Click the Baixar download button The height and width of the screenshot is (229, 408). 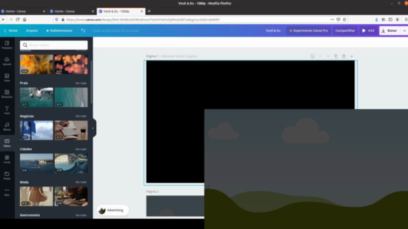click(390, 31)
